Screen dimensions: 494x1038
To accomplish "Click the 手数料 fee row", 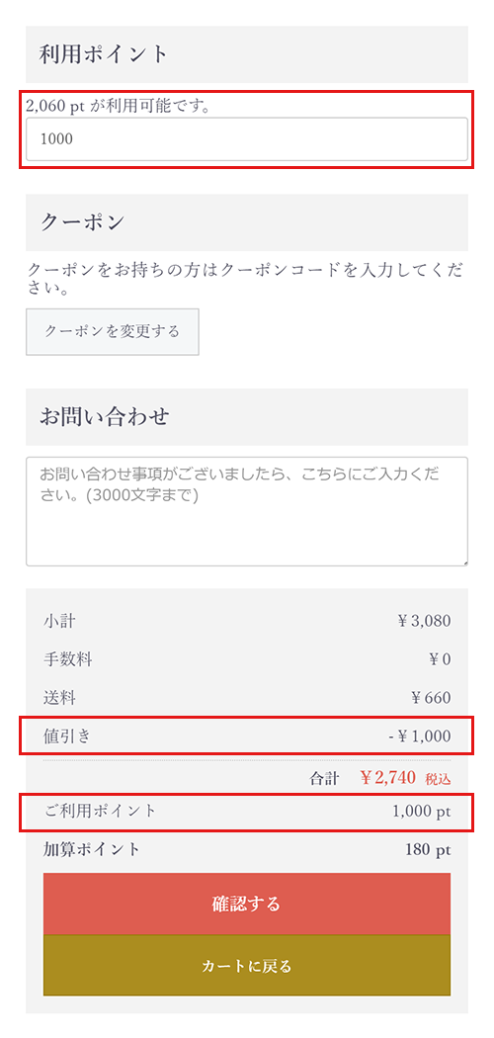I will [x=247, y=659].
